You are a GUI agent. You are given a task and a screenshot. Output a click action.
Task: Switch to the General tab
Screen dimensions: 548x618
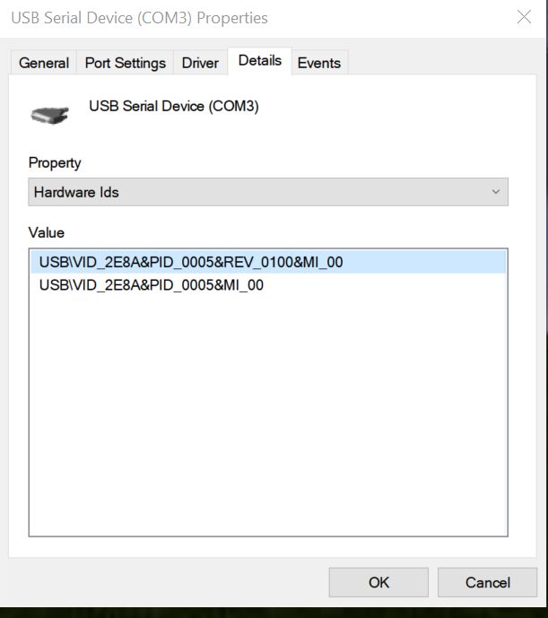(43, 63)
